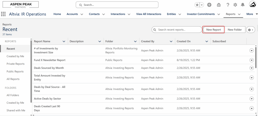
Task: Click the Favorites star icon
Action: tap(197, 5)
